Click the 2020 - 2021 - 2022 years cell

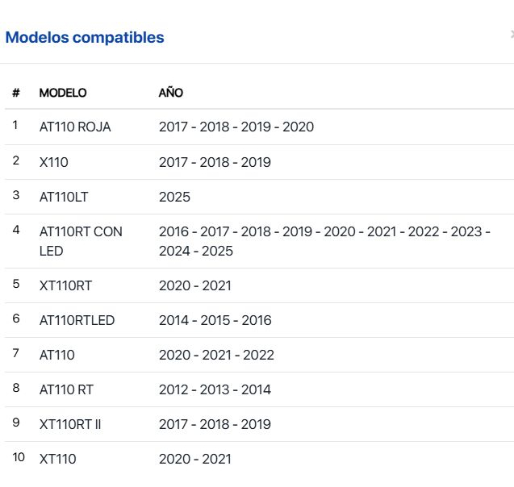pyautogui.click(x=216, y=355)
